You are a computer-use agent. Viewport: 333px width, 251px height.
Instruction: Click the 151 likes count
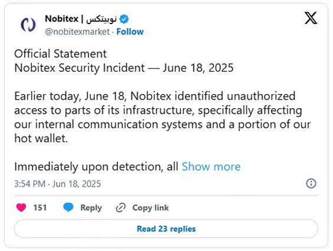(x=40, y=208)
